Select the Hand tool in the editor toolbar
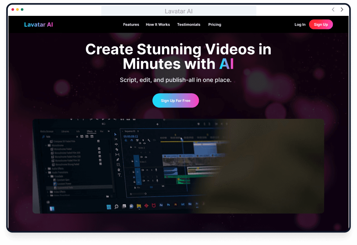Screen dimensions: 357x245 119,170
